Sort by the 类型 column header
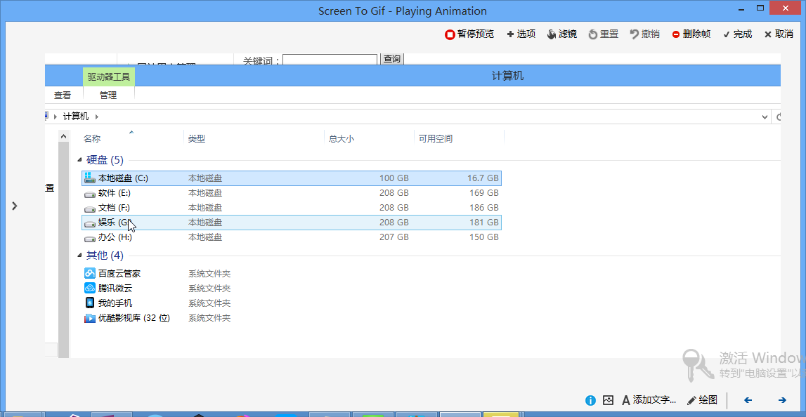806x417 pixels. pos(196,139)
